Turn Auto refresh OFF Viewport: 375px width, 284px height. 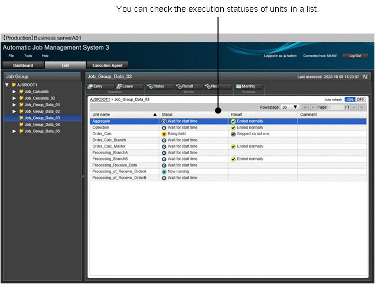360,99
